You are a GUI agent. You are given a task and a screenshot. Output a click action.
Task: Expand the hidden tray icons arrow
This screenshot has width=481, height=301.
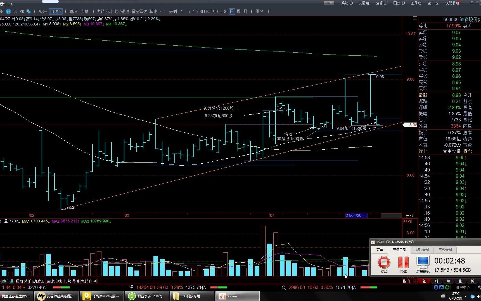pyautogui.click(x=466, y=296)
